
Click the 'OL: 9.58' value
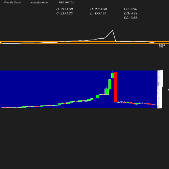130,18
